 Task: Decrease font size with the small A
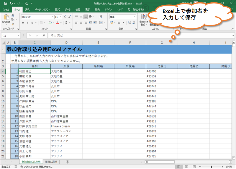click(69, 17)
